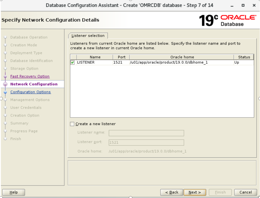Click the Deployment Type step
Image resolution: width=260 pixels, height=198 pixels.
coord(26,53)
